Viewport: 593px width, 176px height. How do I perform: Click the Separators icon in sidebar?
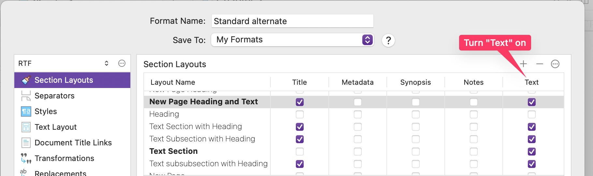point(26,96)
